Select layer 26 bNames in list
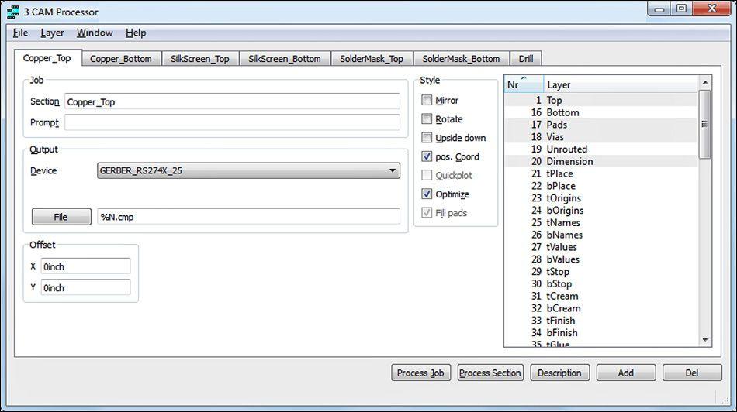The width and height of the screenshot is (737, 412). [x=602, y=234]
